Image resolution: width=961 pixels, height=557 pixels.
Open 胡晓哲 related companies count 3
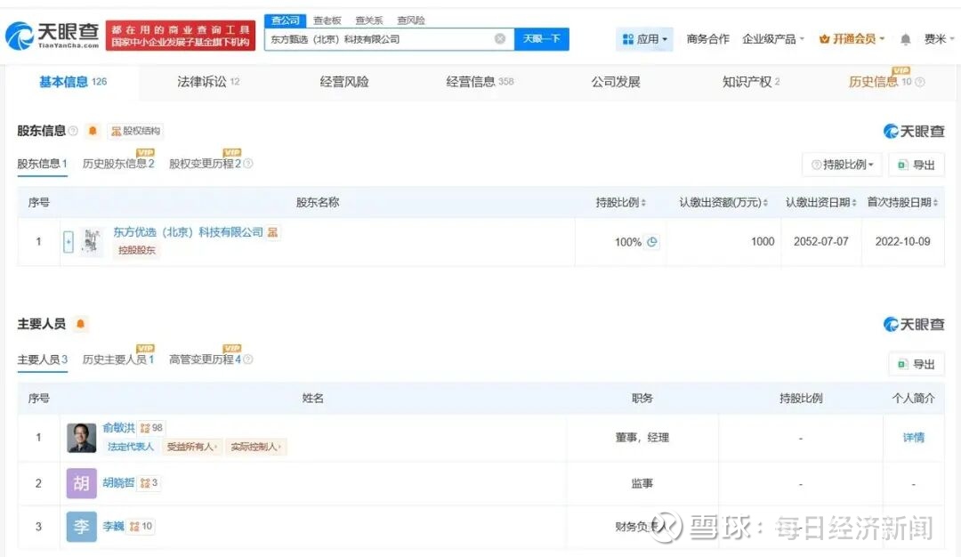click(x=149, y=483)
